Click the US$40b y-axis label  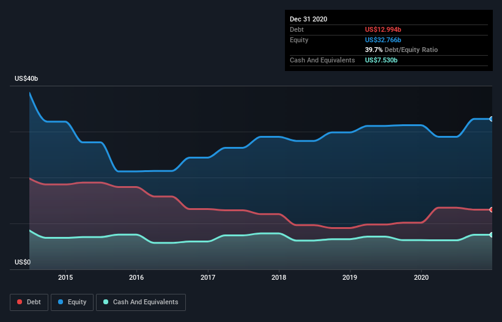click(26, 78)
